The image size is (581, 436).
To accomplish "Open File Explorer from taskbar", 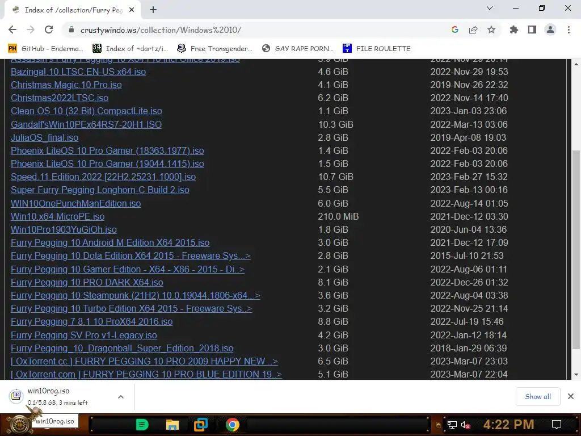I will coord(172,425).
